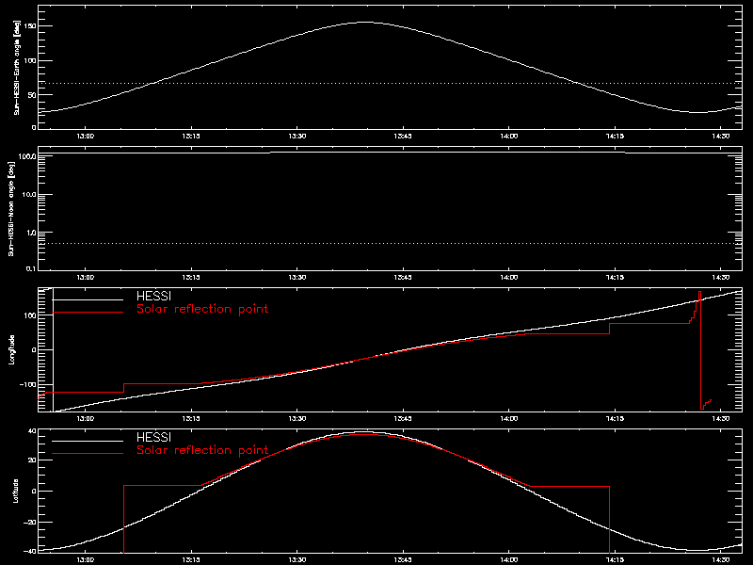Click 14:15 time label under Sun-HESSI-Noon plot
Image resolution: width=753 pixels, height=565 pixels.
616,277
